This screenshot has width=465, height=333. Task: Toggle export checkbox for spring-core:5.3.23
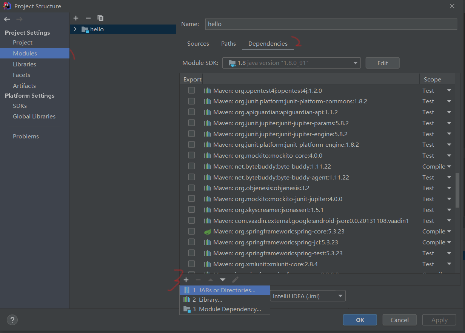[x=192, y=232]
